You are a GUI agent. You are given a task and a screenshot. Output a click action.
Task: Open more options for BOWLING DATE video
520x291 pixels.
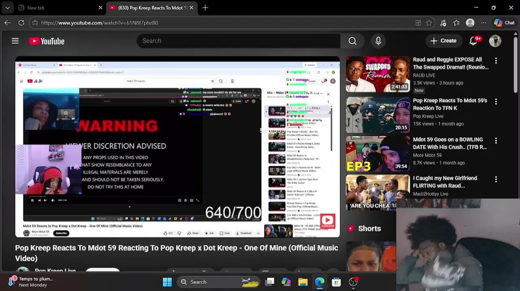496,141
